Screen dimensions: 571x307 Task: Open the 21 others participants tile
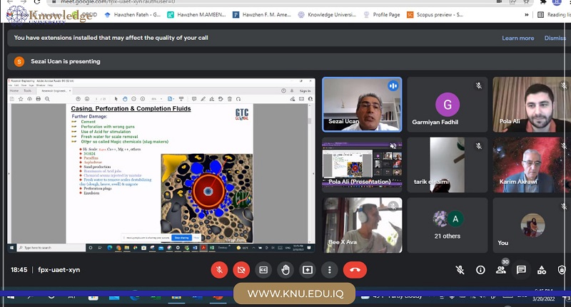pyautogui.click(x=448, y=225)
